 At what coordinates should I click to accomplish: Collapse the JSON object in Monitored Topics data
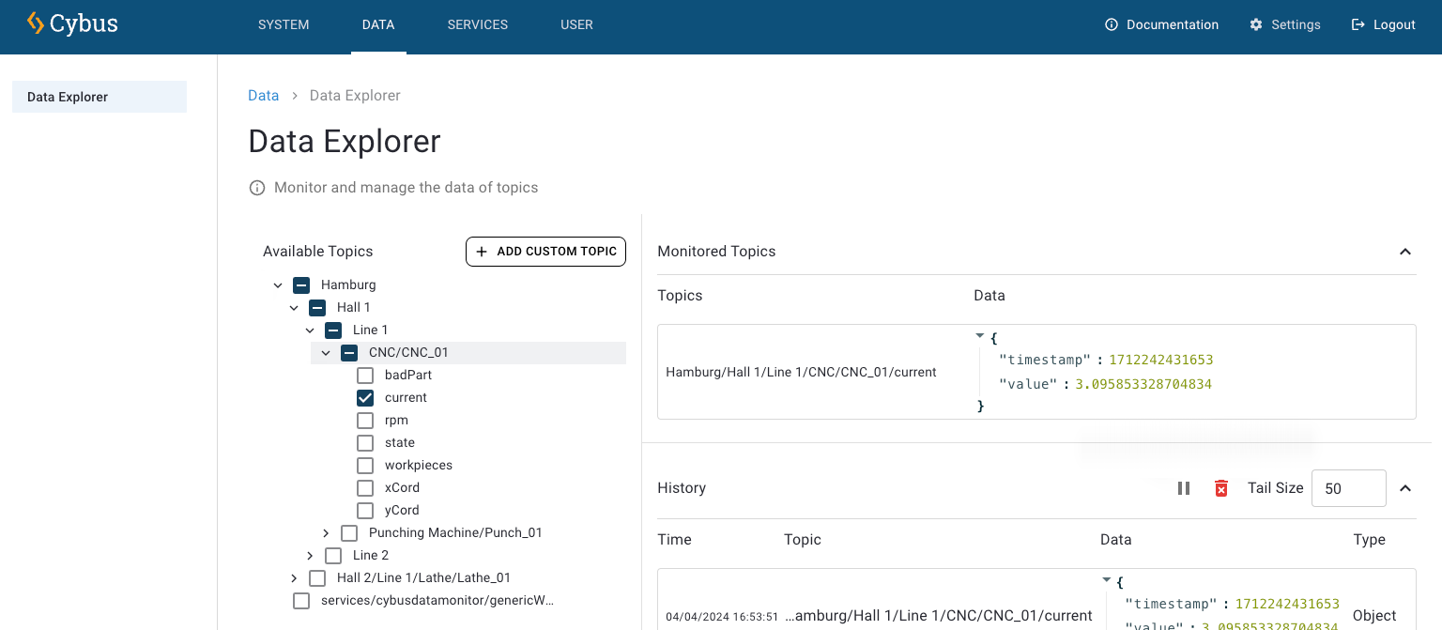coord(979,335)
